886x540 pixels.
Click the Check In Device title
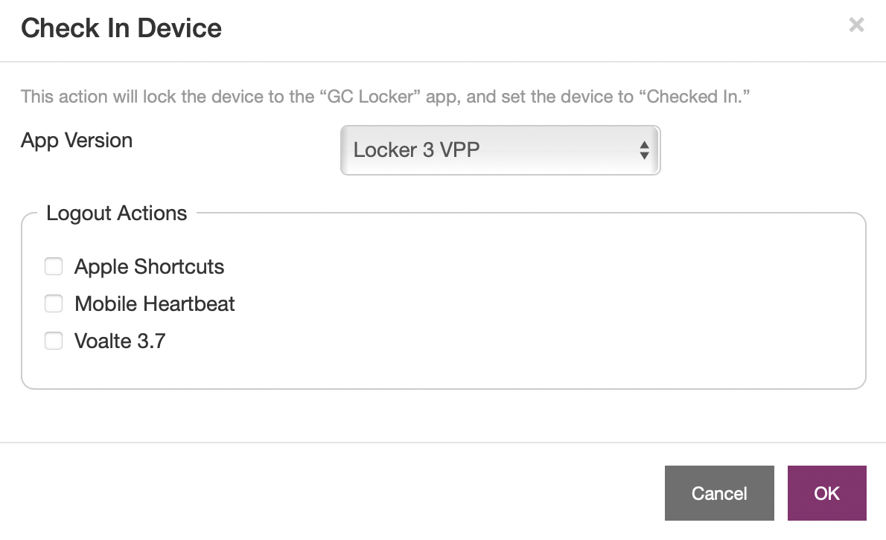(121, 28)
